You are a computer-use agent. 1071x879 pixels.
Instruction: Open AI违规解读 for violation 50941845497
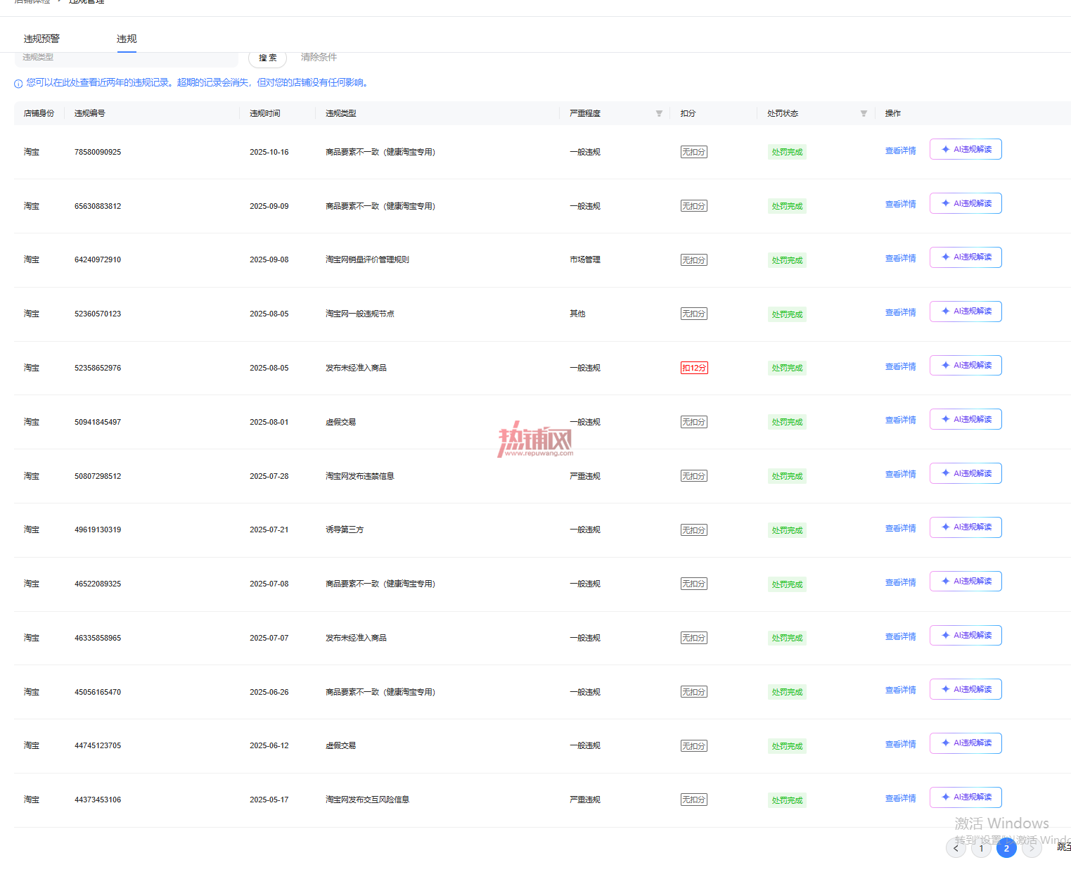tap(966, 419)
